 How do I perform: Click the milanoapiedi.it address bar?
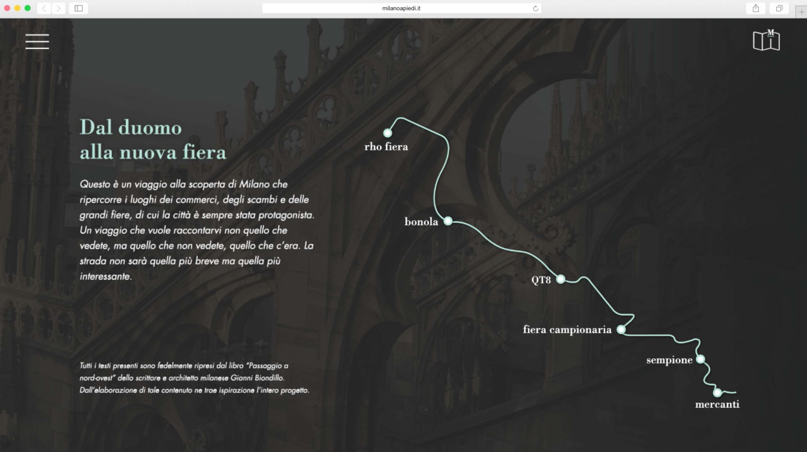coord(401,8)
